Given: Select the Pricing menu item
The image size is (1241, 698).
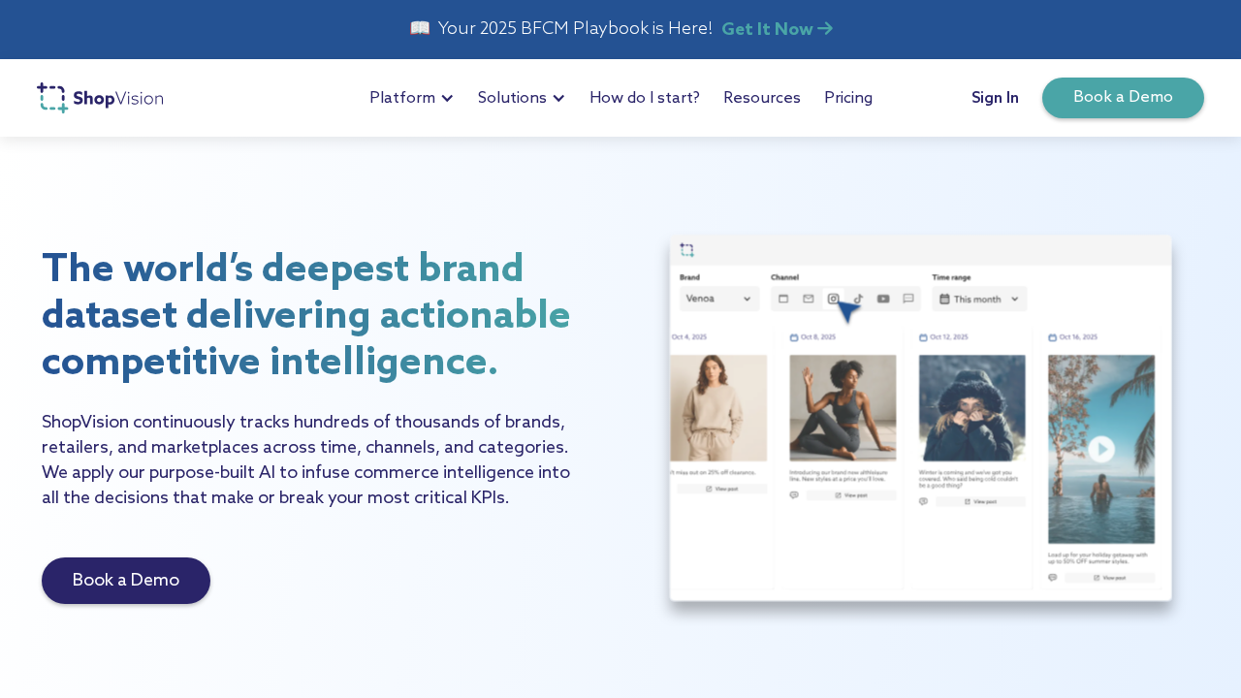Looking at the screenshot, I should [x=848, y=96].
